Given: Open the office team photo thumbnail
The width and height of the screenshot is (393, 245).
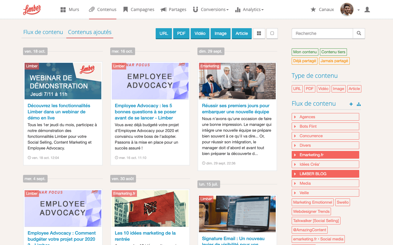Looking at the screenshot, I should click(x=237, y=81).
